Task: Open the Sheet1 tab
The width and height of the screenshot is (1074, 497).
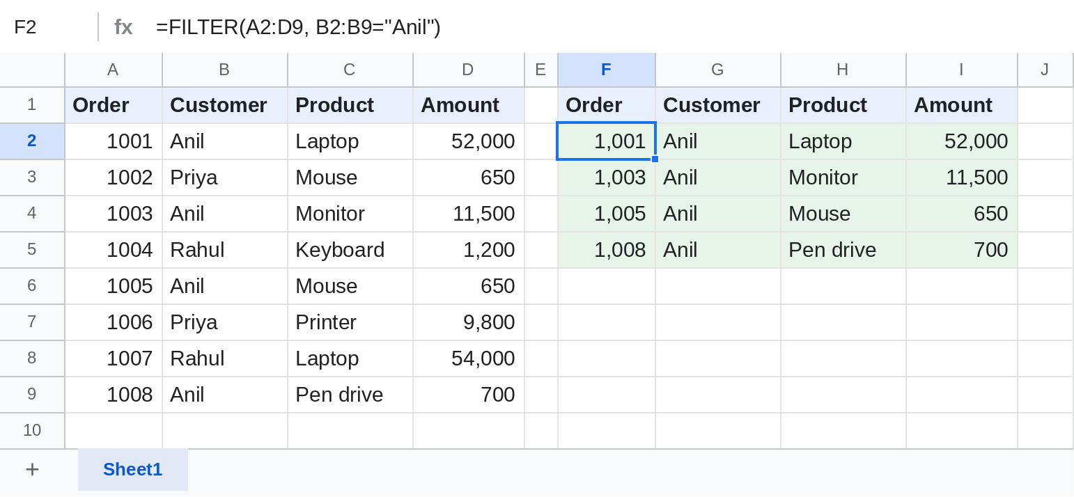Action: point(133,470)
